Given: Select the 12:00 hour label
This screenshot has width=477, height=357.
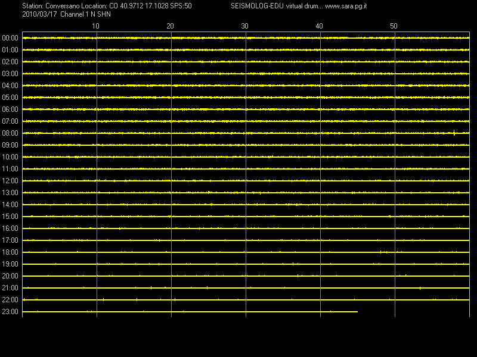Looking at the screenshot, I should (x=10, y=181).
